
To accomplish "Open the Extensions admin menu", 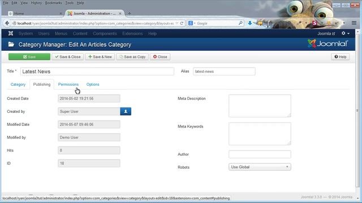I will point(132,34).
